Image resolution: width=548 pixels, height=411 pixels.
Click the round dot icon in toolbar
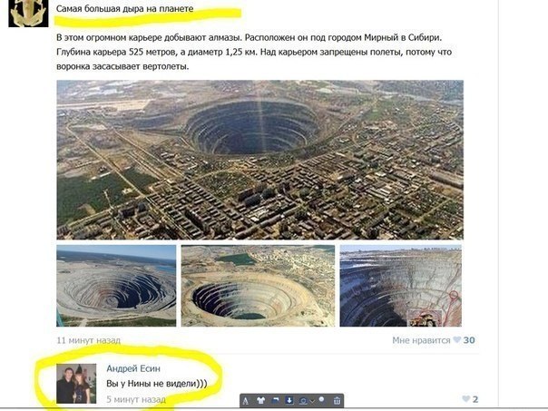pyautogui.click(x=321, y=399)
